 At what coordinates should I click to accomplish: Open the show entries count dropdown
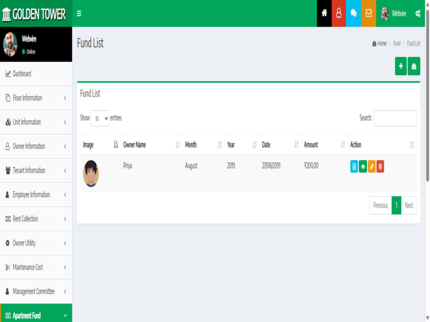tap(100, 118)
